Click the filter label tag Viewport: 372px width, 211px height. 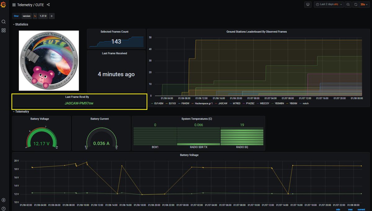click(16, 16)
